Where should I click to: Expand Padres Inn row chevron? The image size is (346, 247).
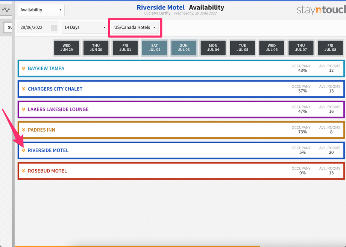pyautogui.click(x=24, y=130)
